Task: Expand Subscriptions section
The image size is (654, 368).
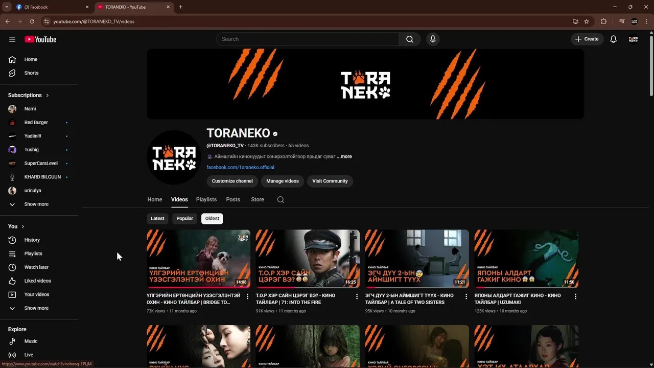Action: click(x=29, y=95)
